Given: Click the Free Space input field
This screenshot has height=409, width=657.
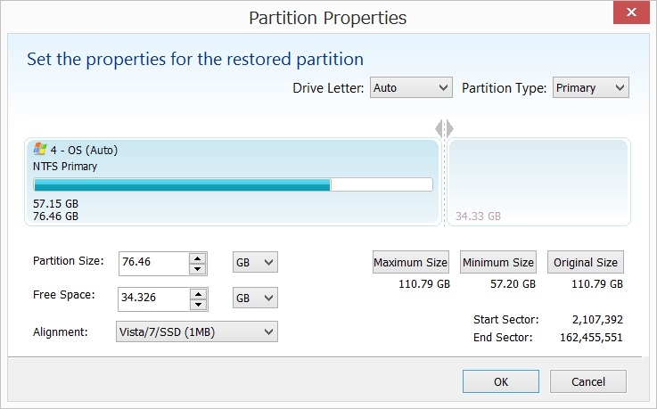Looking at the screenshot, I should point(152,297).
